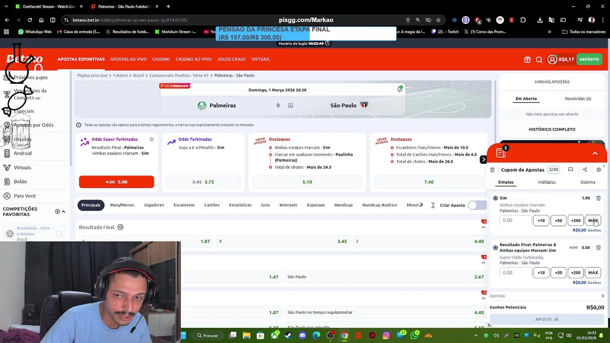Show hidden system tray icons chevron
The image size is (610, 343).
(x=476, y=335)
